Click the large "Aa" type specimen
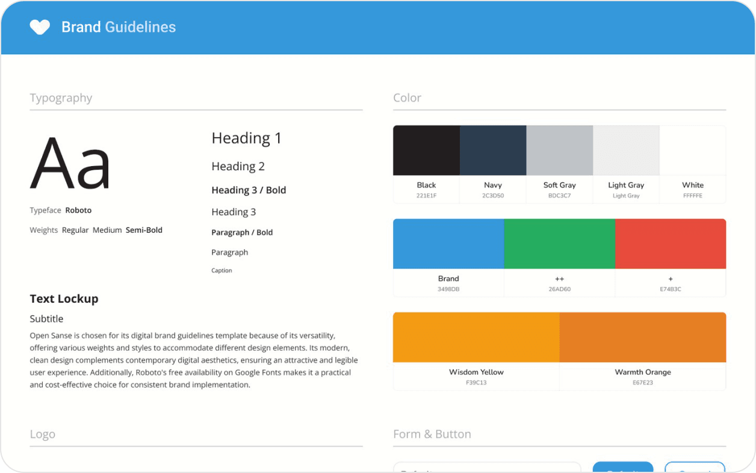Screen dimensions: 756x473 coord(70,164)
